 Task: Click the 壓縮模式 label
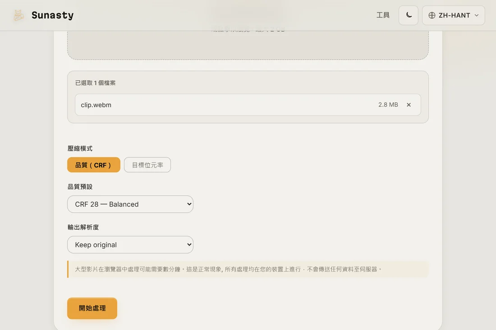[80, 149]
